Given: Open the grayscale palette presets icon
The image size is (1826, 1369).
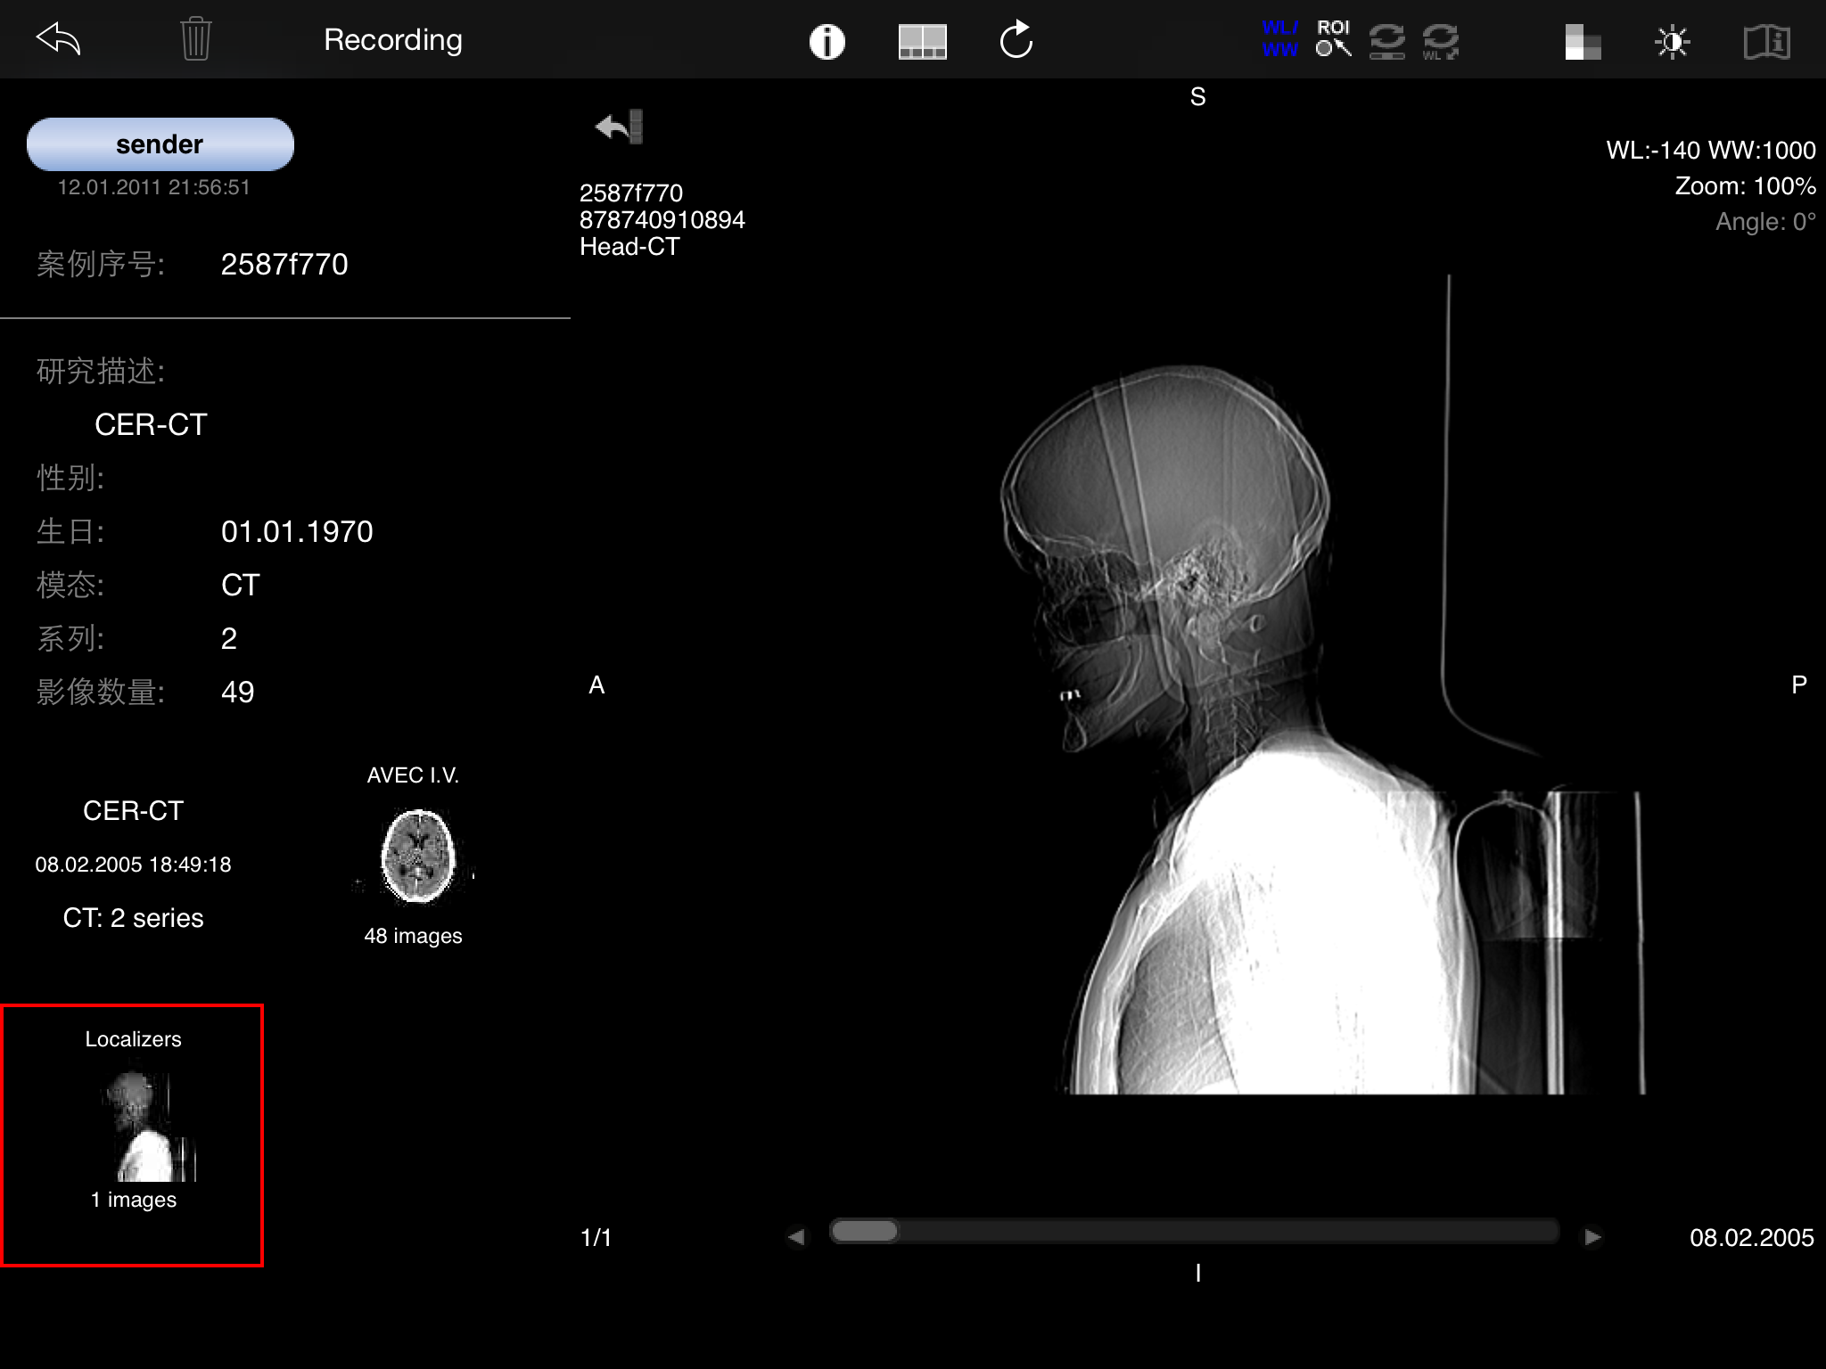Looking at the screenshot, I should (x=1583, y=42).
